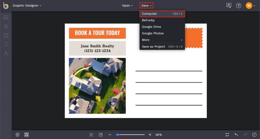Open the Graphics heart icon
The width and height of the screenshot is (260, 139).
tap(6, 44)
